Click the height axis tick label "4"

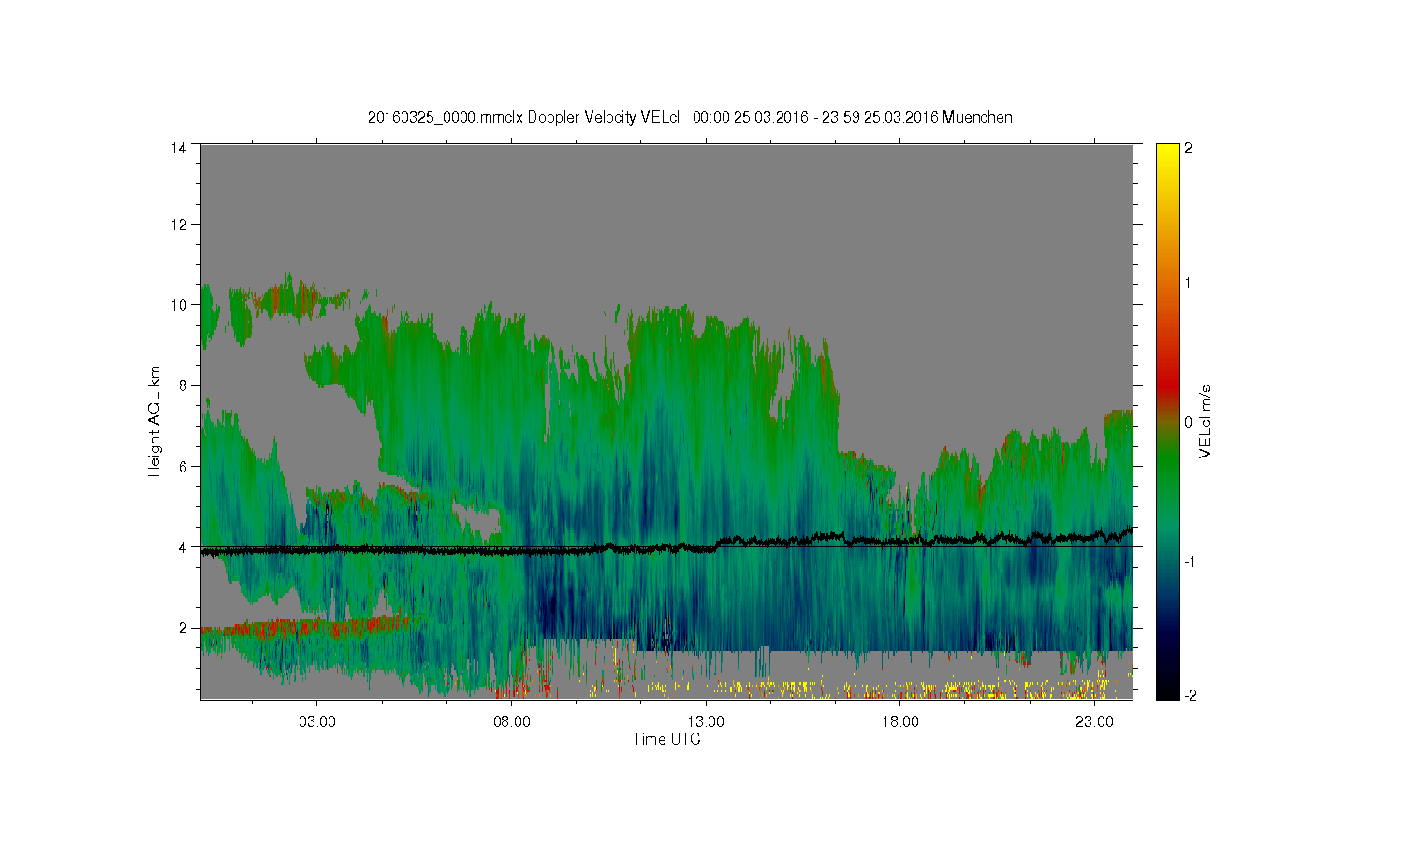point(183,546)
